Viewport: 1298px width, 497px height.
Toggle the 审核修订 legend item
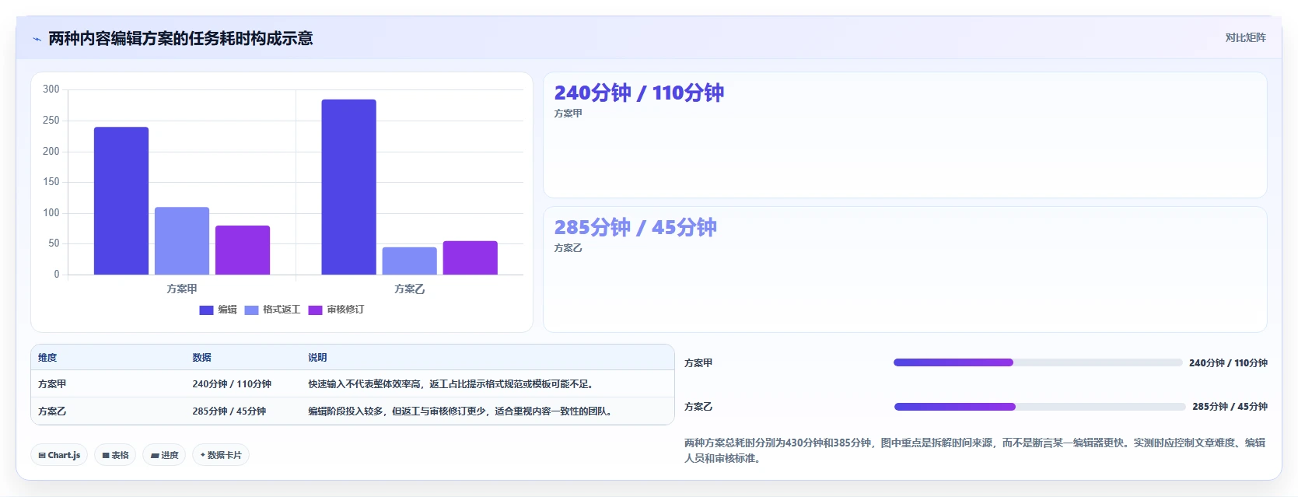coord(336,310)
